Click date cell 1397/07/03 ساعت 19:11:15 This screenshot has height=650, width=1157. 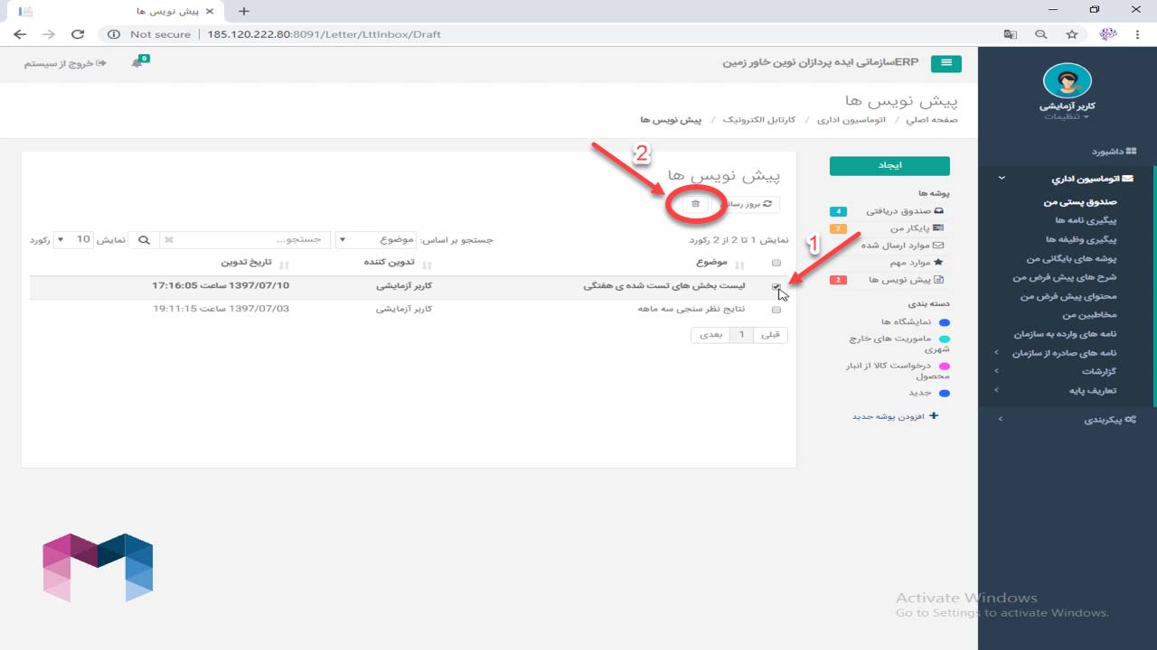click(221, 309)
